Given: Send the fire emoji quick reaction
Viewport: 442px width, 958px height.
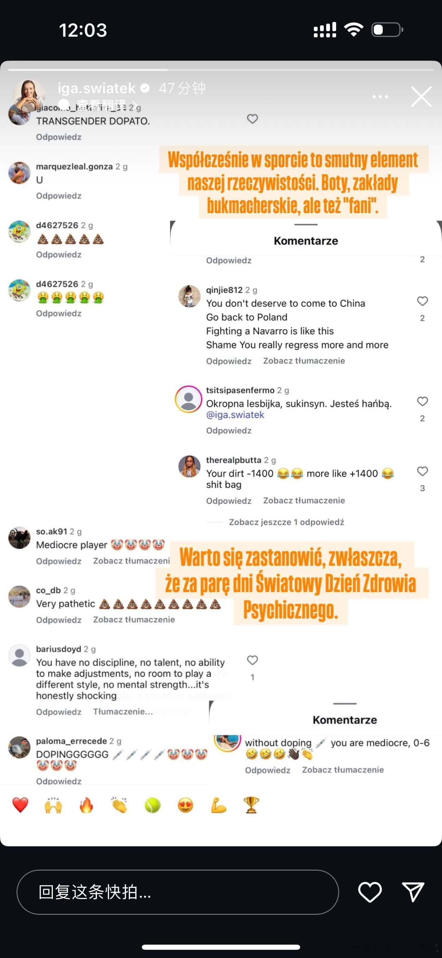Looking at the screenshot, I should tap(86, 805).
